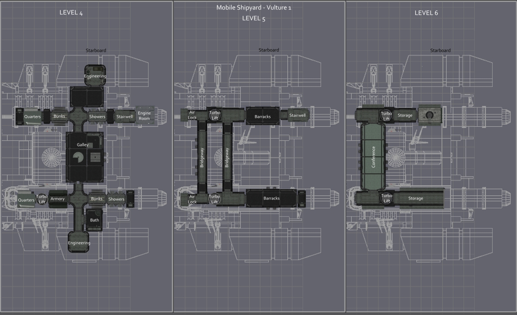This screenshot has height=315, width=517.
Task: Switch to the LEVEL 6 deck view
Action: point(426,13)
